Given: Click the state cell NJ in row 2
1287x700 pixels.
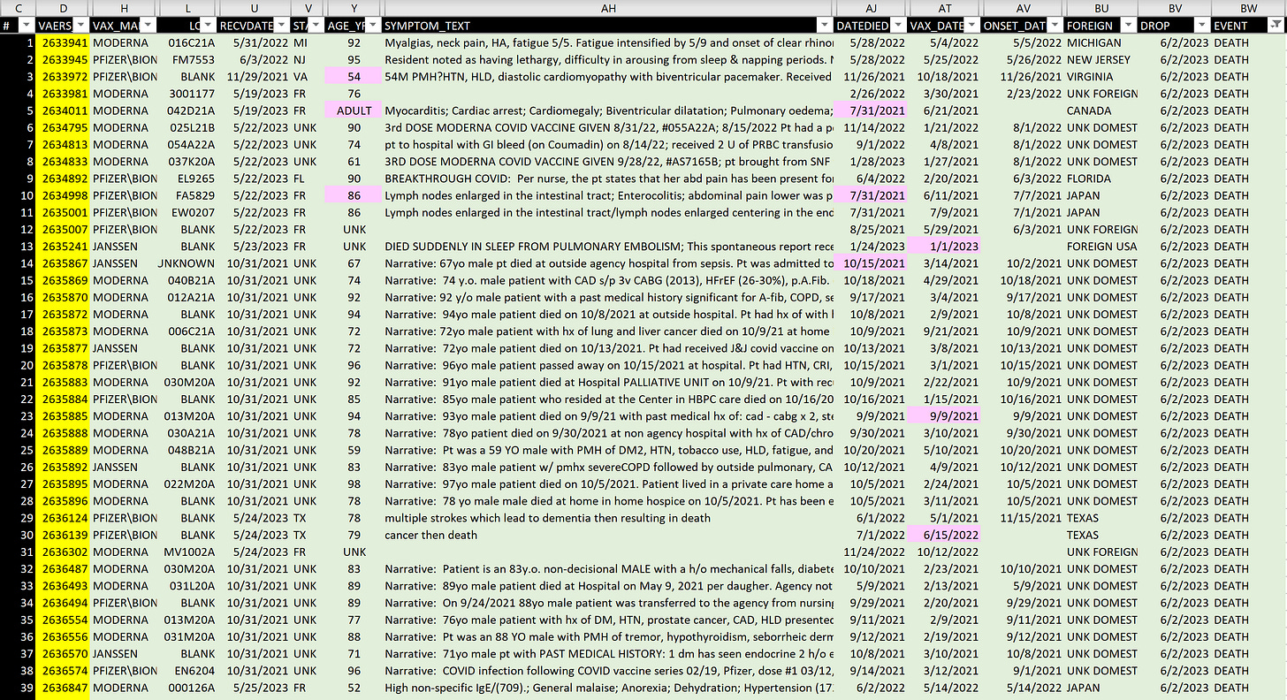Looking at the screenshot, I should (x=308, y=60).
